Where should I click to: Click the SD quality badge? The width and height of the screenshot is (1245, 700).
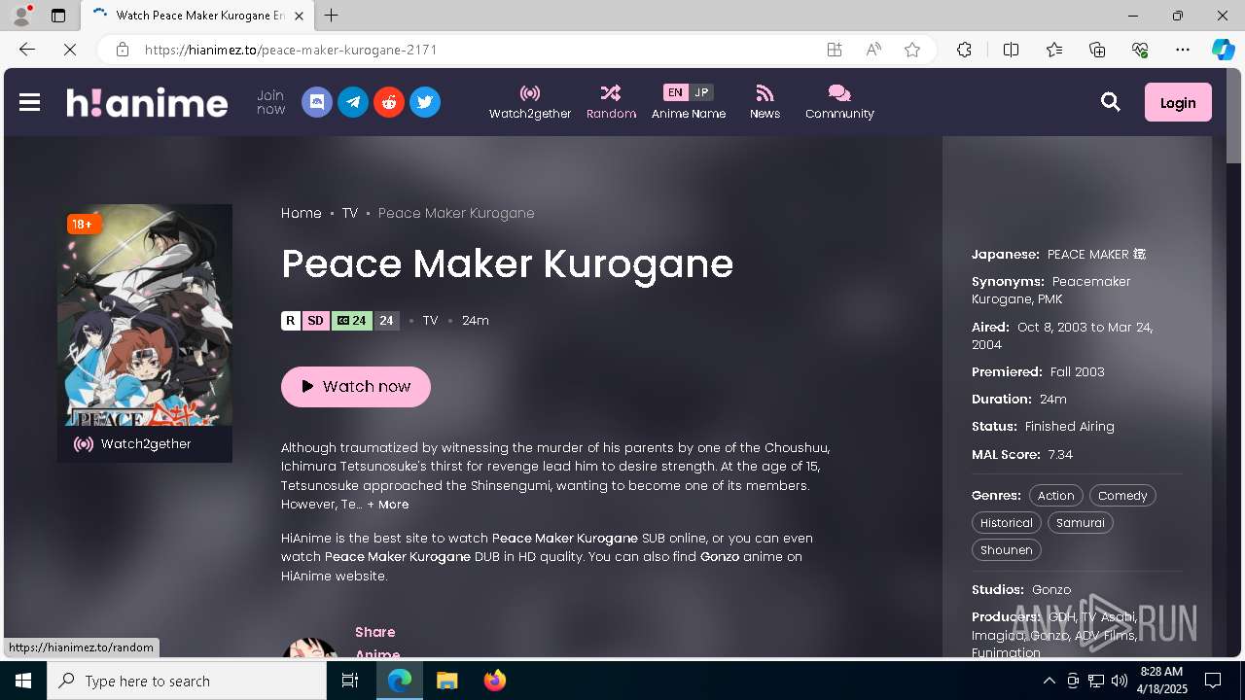(315, 321)
